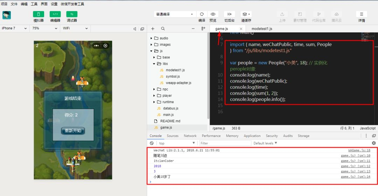
Task: Open the 微信开发者工具 menu
Action: click(72, 4)
